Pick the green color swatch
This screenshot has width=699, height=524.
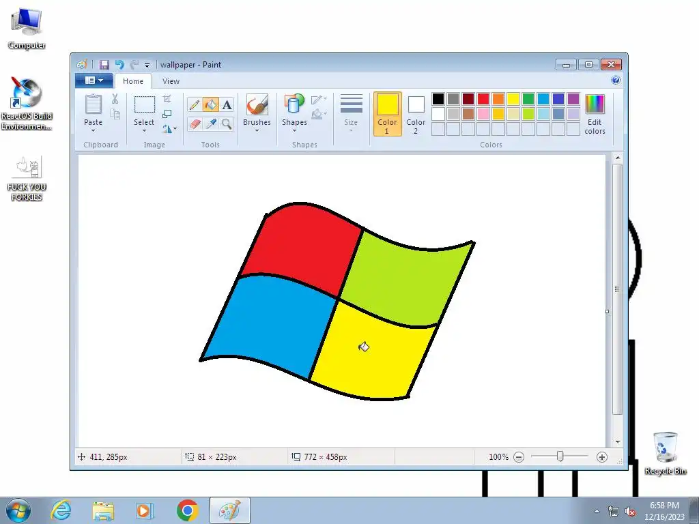pyautogui.click(x=528, y=99)
